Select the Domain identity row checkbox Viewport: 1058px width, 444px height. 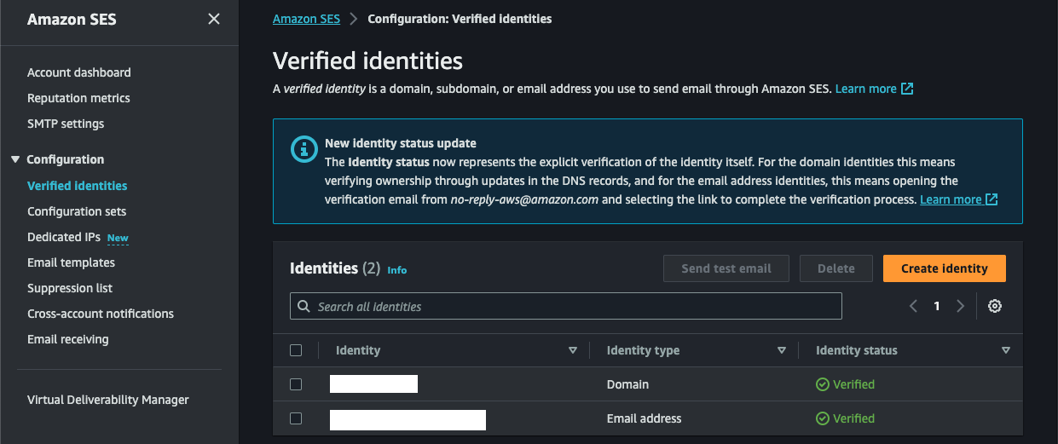[296, 384]
